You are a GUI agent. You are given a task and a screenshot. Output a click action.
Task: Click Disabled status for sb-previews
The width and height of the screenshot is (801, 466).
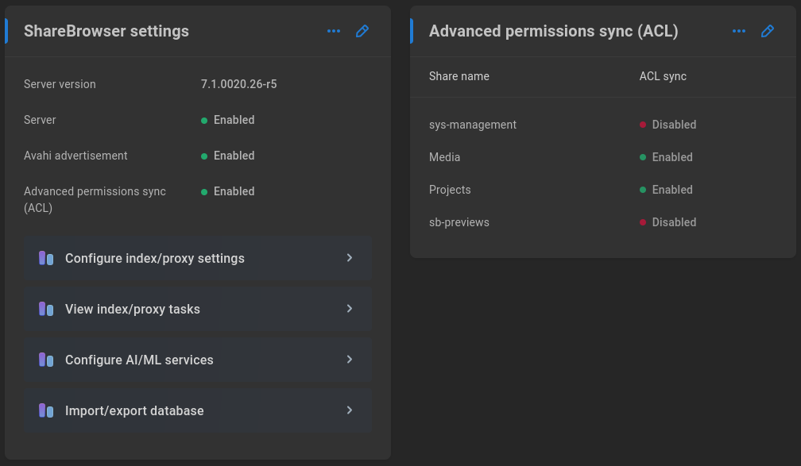pos(674,222)
